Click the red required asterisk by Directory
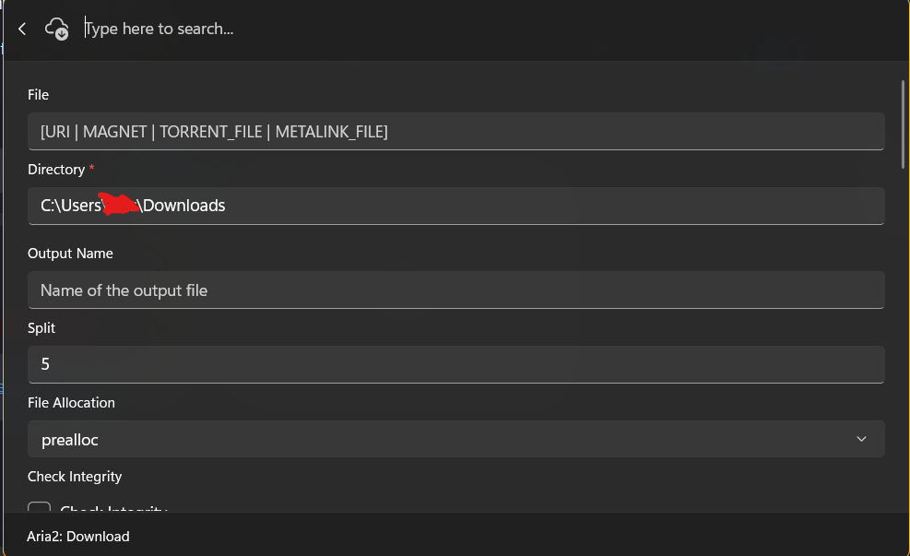910x556 pixels. click(91, 169)
